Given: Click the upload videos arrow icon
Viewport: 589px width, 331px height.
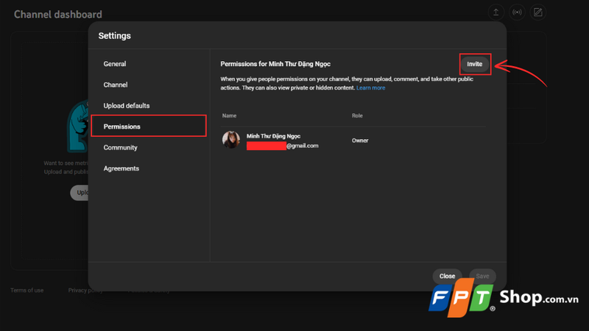Looking at the screenshot, I should [x=495, y=13].
